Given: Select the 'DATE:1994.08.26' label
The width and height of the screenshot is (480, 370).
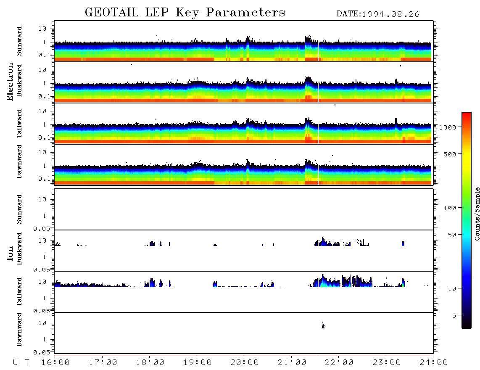Looking at the screenshot, I should coord(378,14).
